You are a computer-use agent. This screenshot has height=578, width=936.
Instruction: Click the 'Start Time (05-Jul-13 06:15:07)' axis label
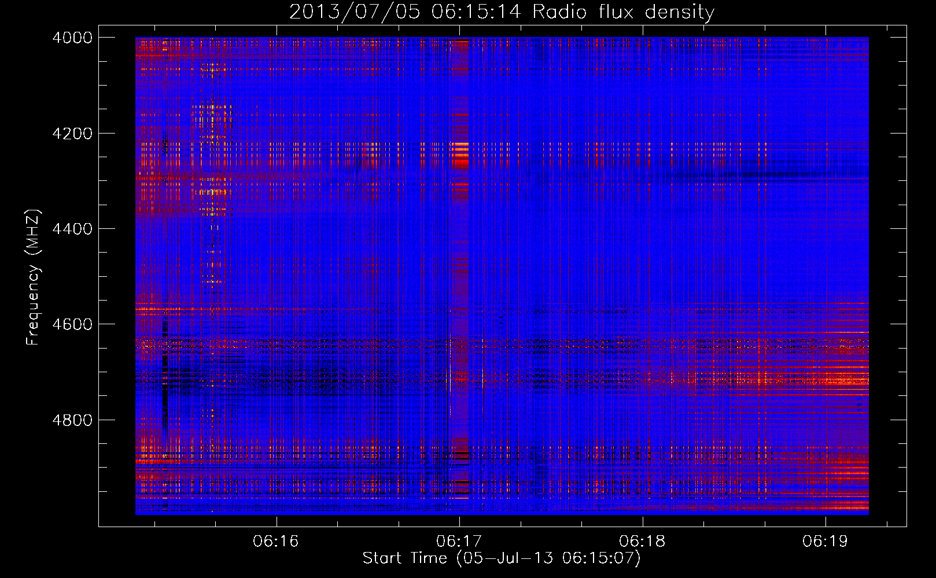coord(502,558)
